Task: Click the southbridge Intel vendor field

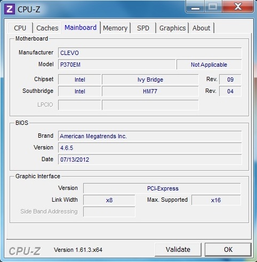Action: pyautogui.click(x=79, y=91)
